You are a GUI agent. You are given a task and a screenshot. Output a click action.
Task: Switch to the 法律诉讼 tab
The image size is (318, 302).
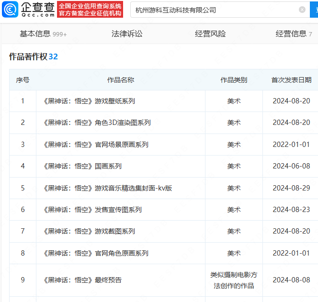pyautogui.click(x=127, y=34)
